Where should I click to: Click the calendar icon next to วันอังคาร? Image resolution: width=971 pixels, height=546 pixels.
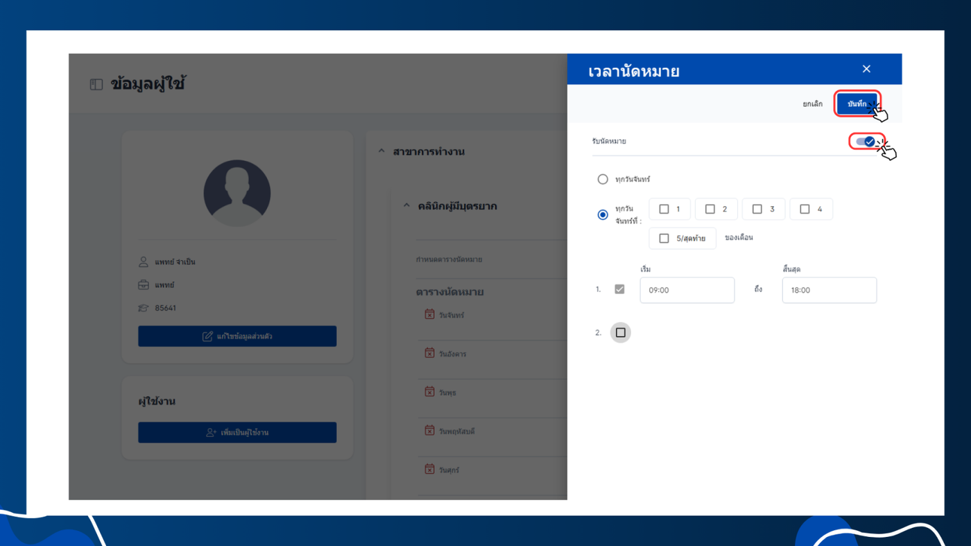pos(429,353)
